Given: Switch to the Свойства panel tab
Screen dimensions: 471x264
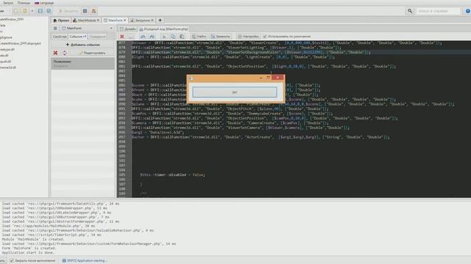Looking at the screenshot, I should [x=60, y=37].
